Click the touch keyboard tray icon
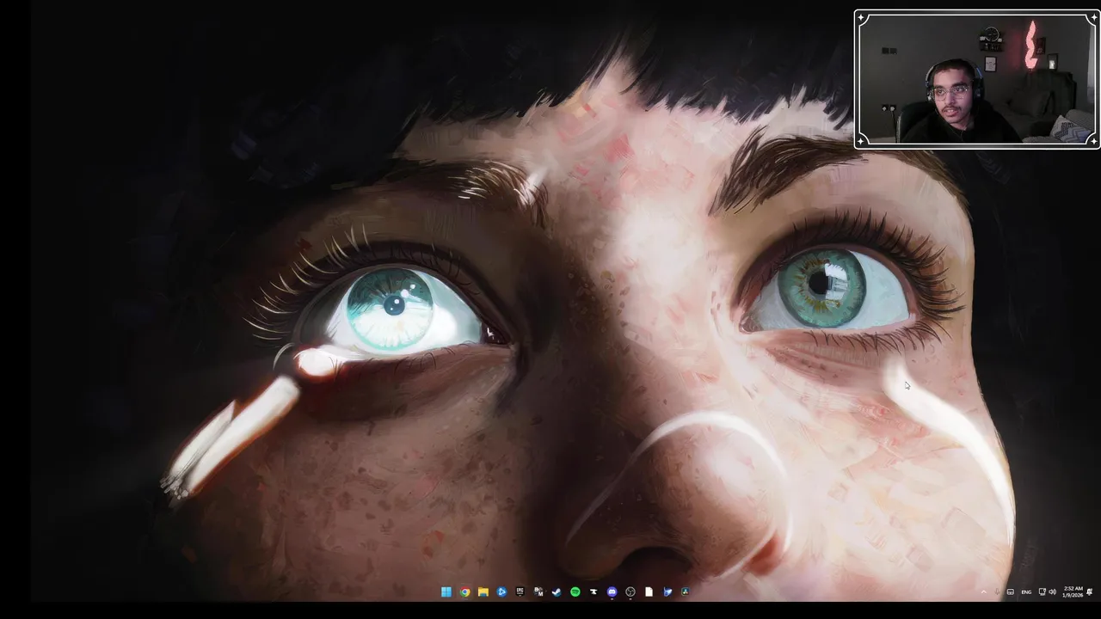Image resolution: width=1101 pixels, height=619 pixels. click(x=1011, y=591)
